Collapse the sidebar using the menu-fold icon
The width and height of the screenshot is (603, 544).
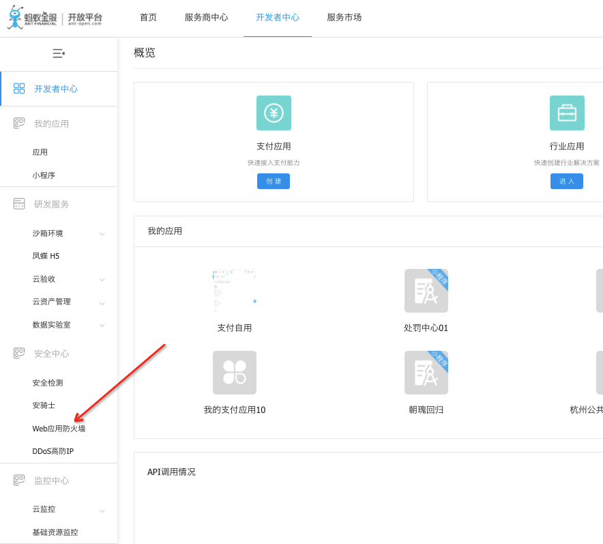tap(59, 53)
